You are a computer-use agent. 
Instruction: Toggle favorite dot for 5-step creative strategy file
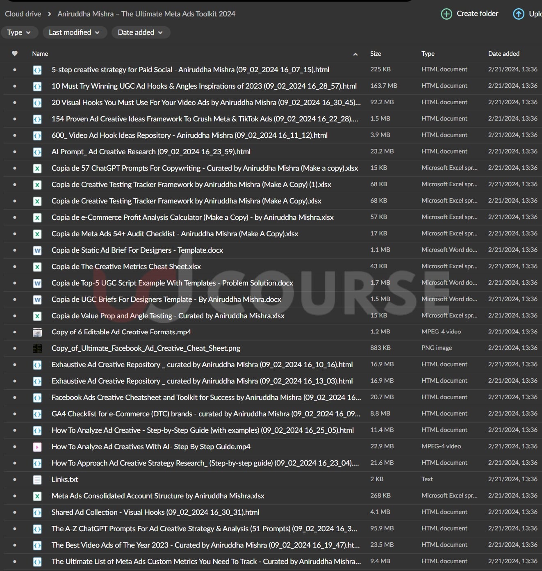click(15, 70)
